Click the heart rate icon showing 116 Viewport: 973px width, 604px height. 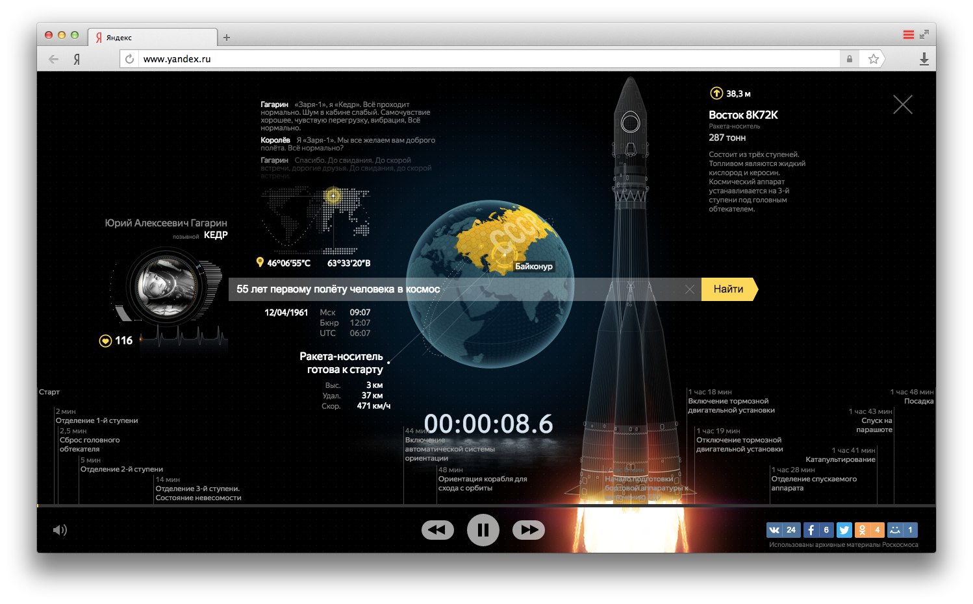click(105, 341)
